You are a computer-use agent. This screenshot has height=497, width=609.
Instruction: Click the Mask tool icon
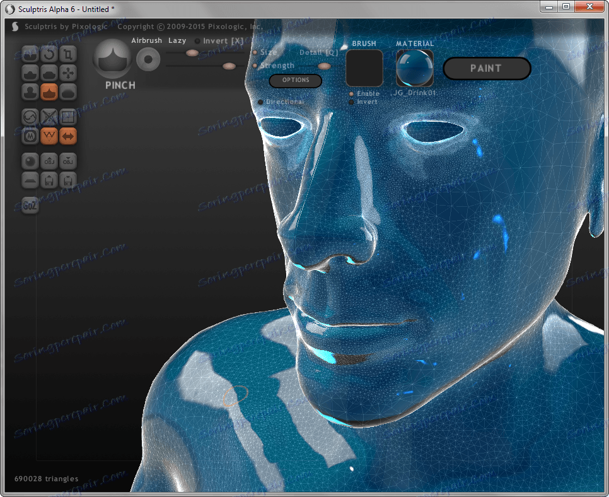coord(30,136)
